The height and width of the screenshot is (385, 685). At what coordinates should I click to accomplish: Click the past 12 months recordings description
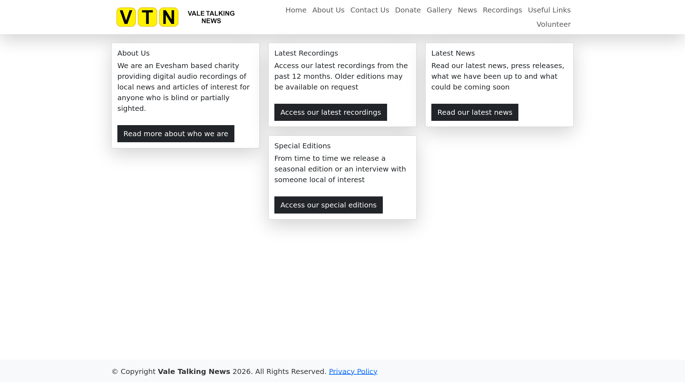tap(341, 76)
